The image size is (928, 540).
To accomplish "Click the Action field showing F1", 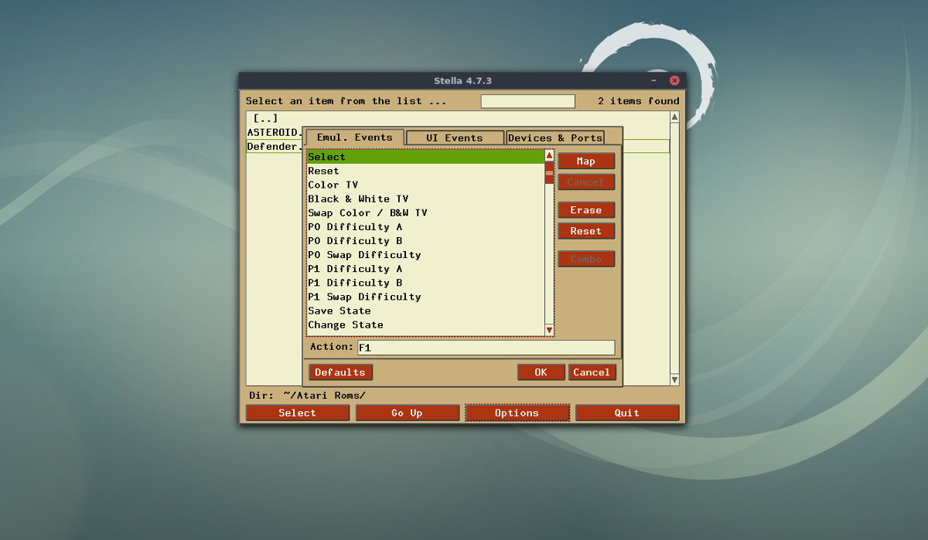I will tap(483, 347).
